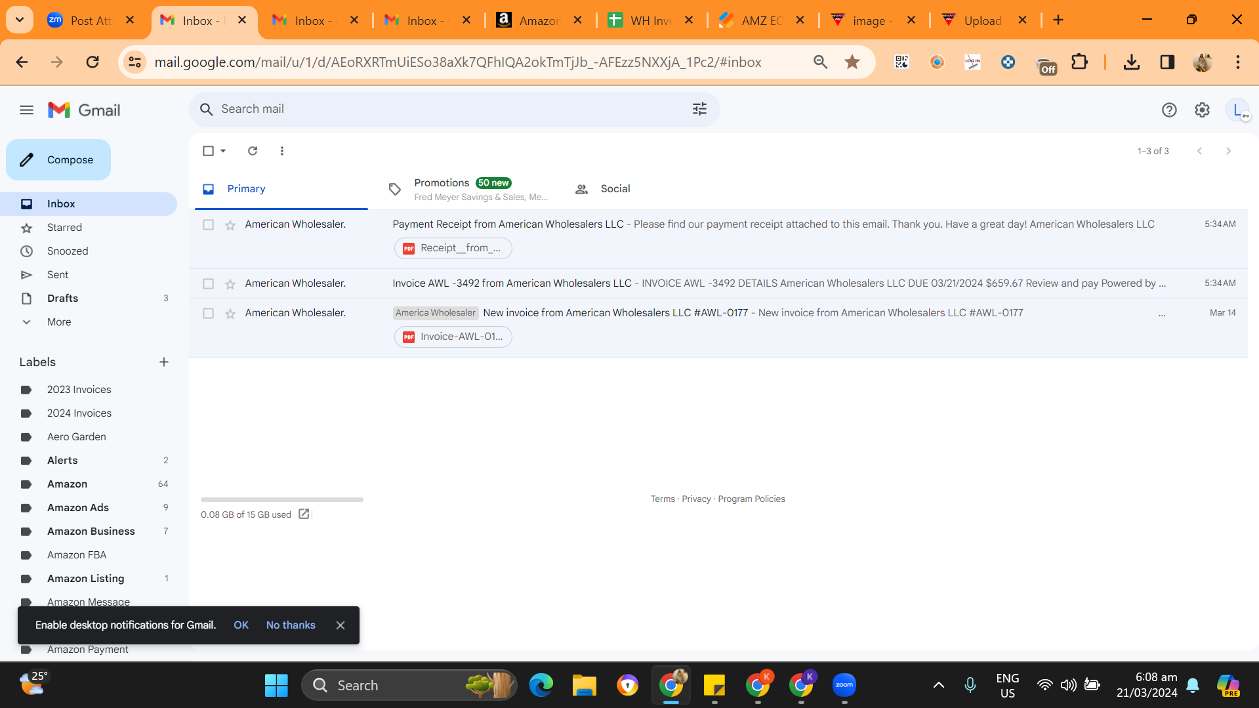Image resolution: width=1259 pixels, height=708 pixels.
Task: Switch to the Primary tab
Action: [282, 189]
